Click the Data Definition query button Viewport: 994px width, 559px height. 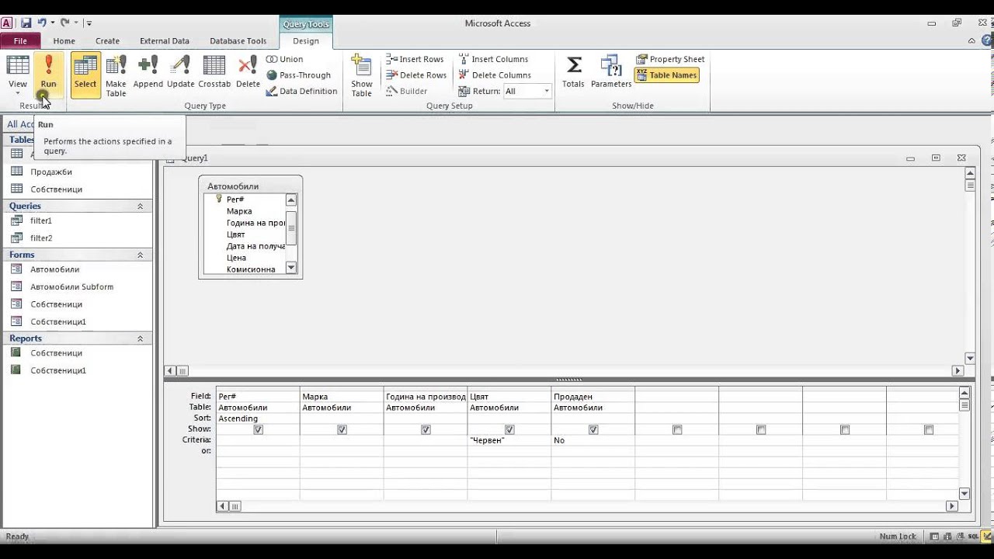tap(301, 91)
